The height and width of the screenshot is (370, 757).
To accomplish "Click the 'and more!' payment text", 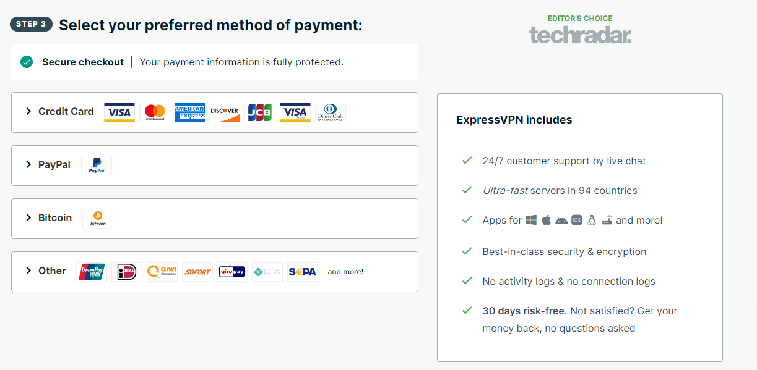I will pos(345,272).
